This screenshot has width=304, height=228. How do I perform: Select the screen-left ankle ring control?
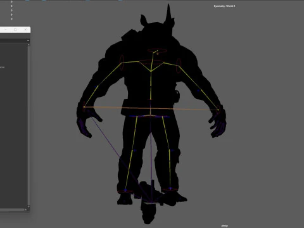pos(125,191)
